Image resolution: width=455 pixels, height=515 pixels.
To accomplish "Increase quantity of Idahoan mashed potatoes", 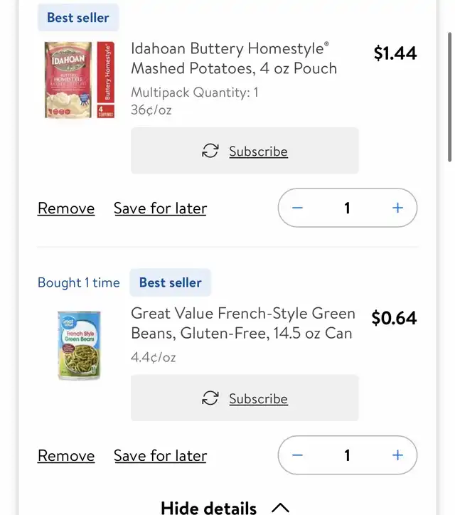I will 397,208.
